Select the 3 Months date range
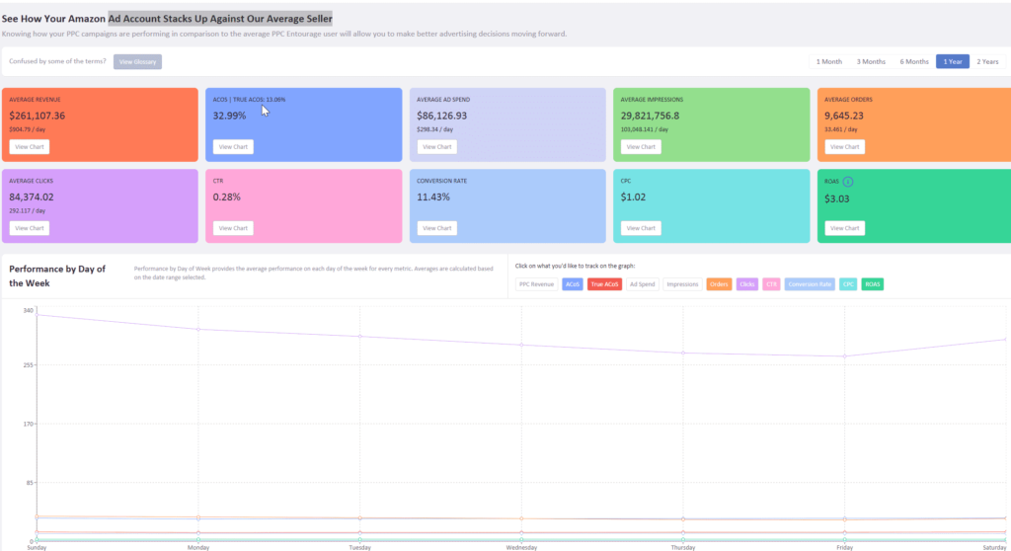The width and height of the screenshot is (1011, 551). tap(871, 61)
